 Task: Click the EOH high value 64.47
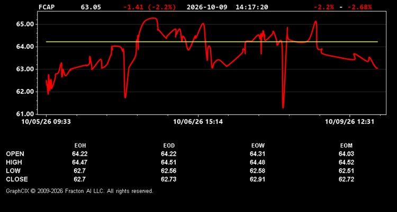(80, 162)
